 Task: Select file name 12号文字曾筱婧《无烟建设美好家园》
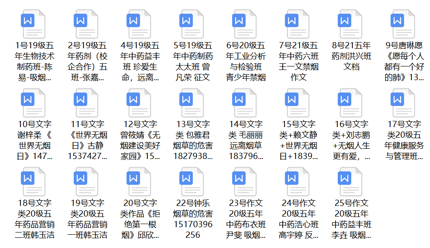click(140, 140)
